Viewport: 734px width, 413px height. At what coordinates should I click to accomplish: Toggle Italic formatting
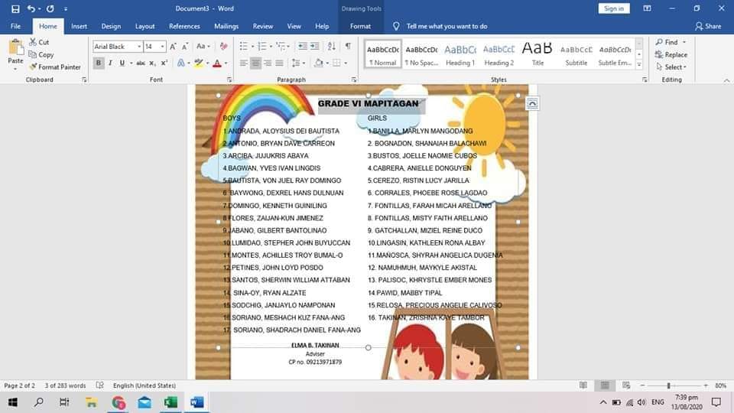[110, 63]
